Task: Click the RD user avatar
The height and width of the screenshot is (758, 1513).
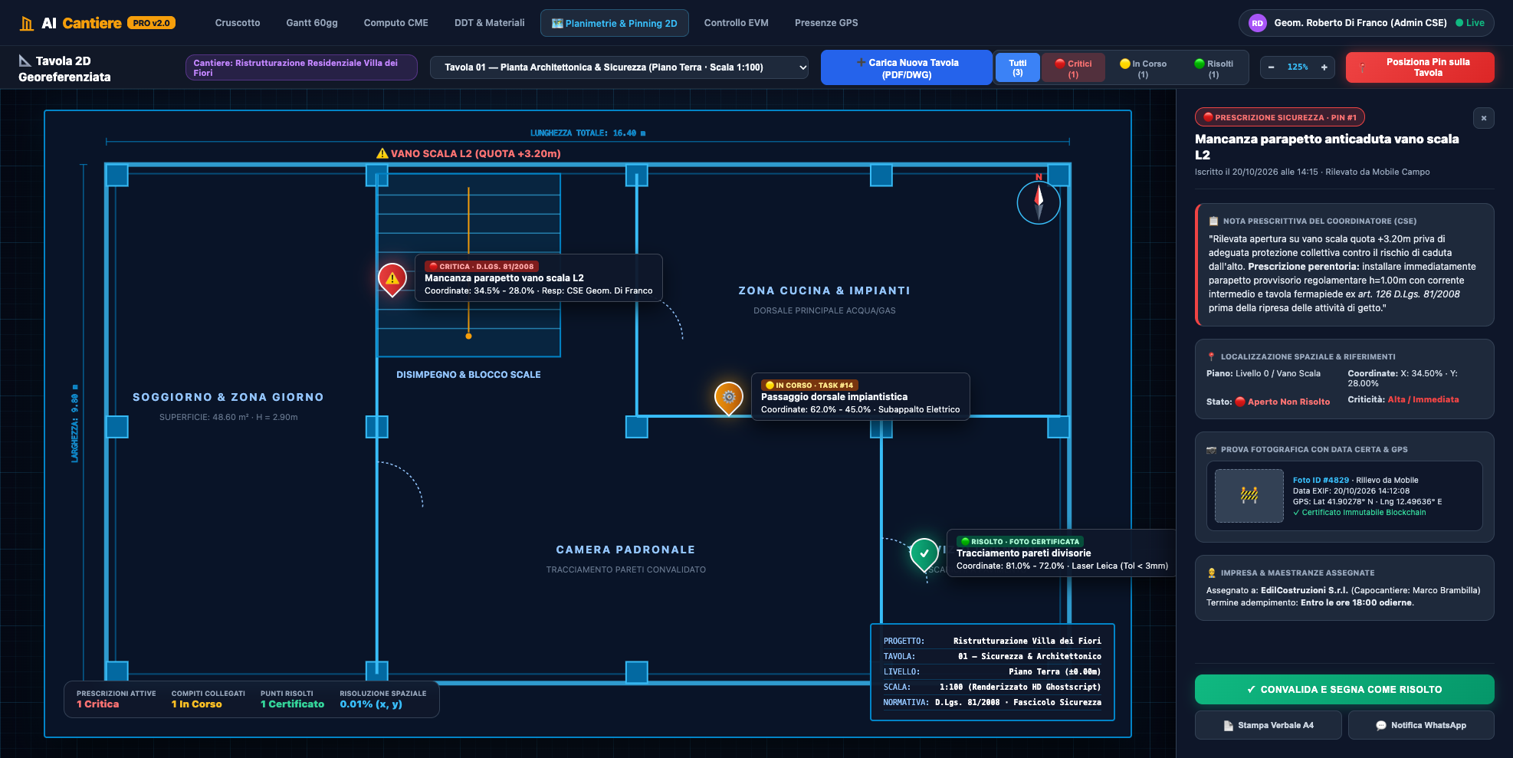Action: (1257, 23)
